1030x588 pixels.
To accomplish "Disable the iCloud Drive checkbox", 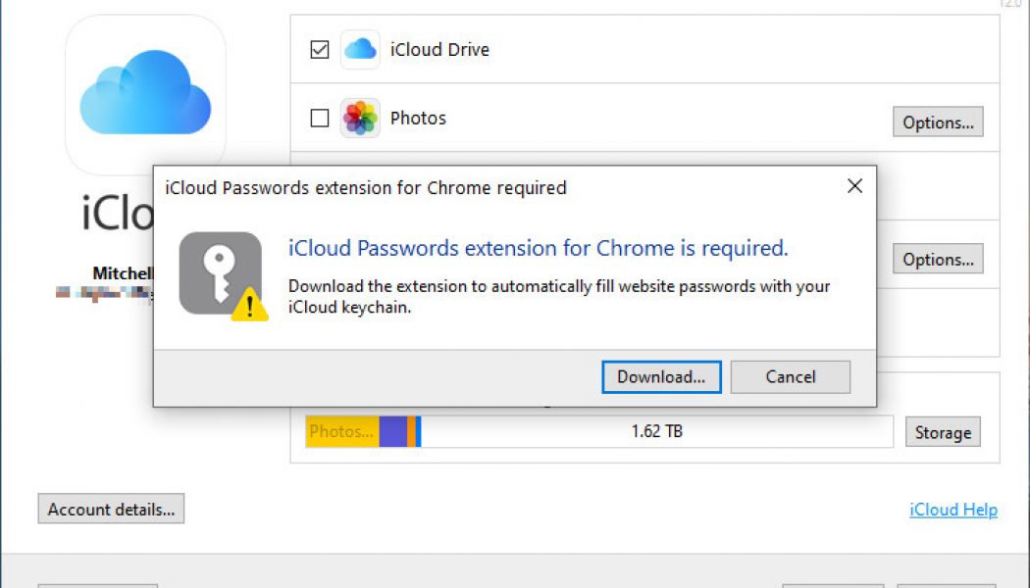I will (x=318, y=49).
